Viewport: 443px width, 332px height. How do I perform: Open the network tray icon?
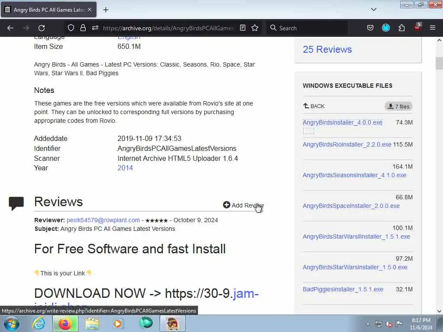click(378, 324)
